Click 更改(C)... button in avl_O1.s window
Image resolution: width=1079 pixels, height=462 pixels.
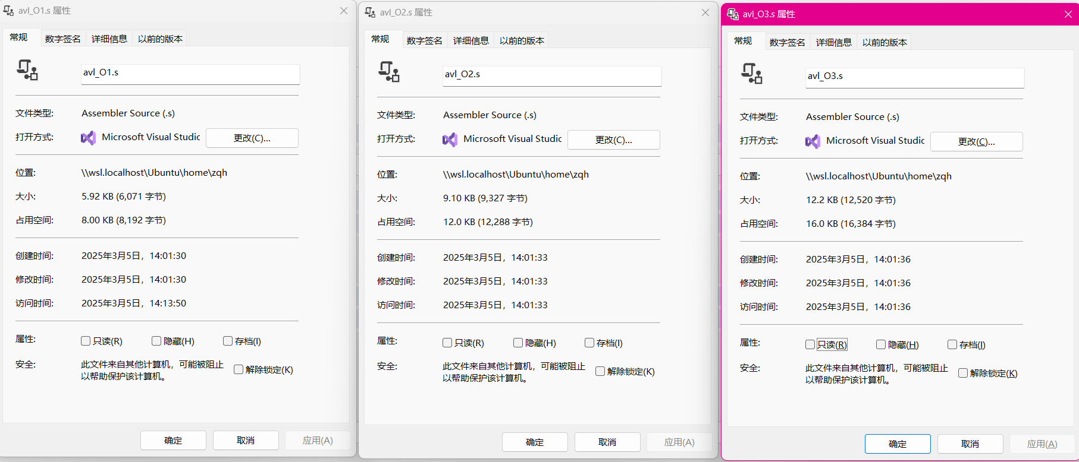[252, 138]
